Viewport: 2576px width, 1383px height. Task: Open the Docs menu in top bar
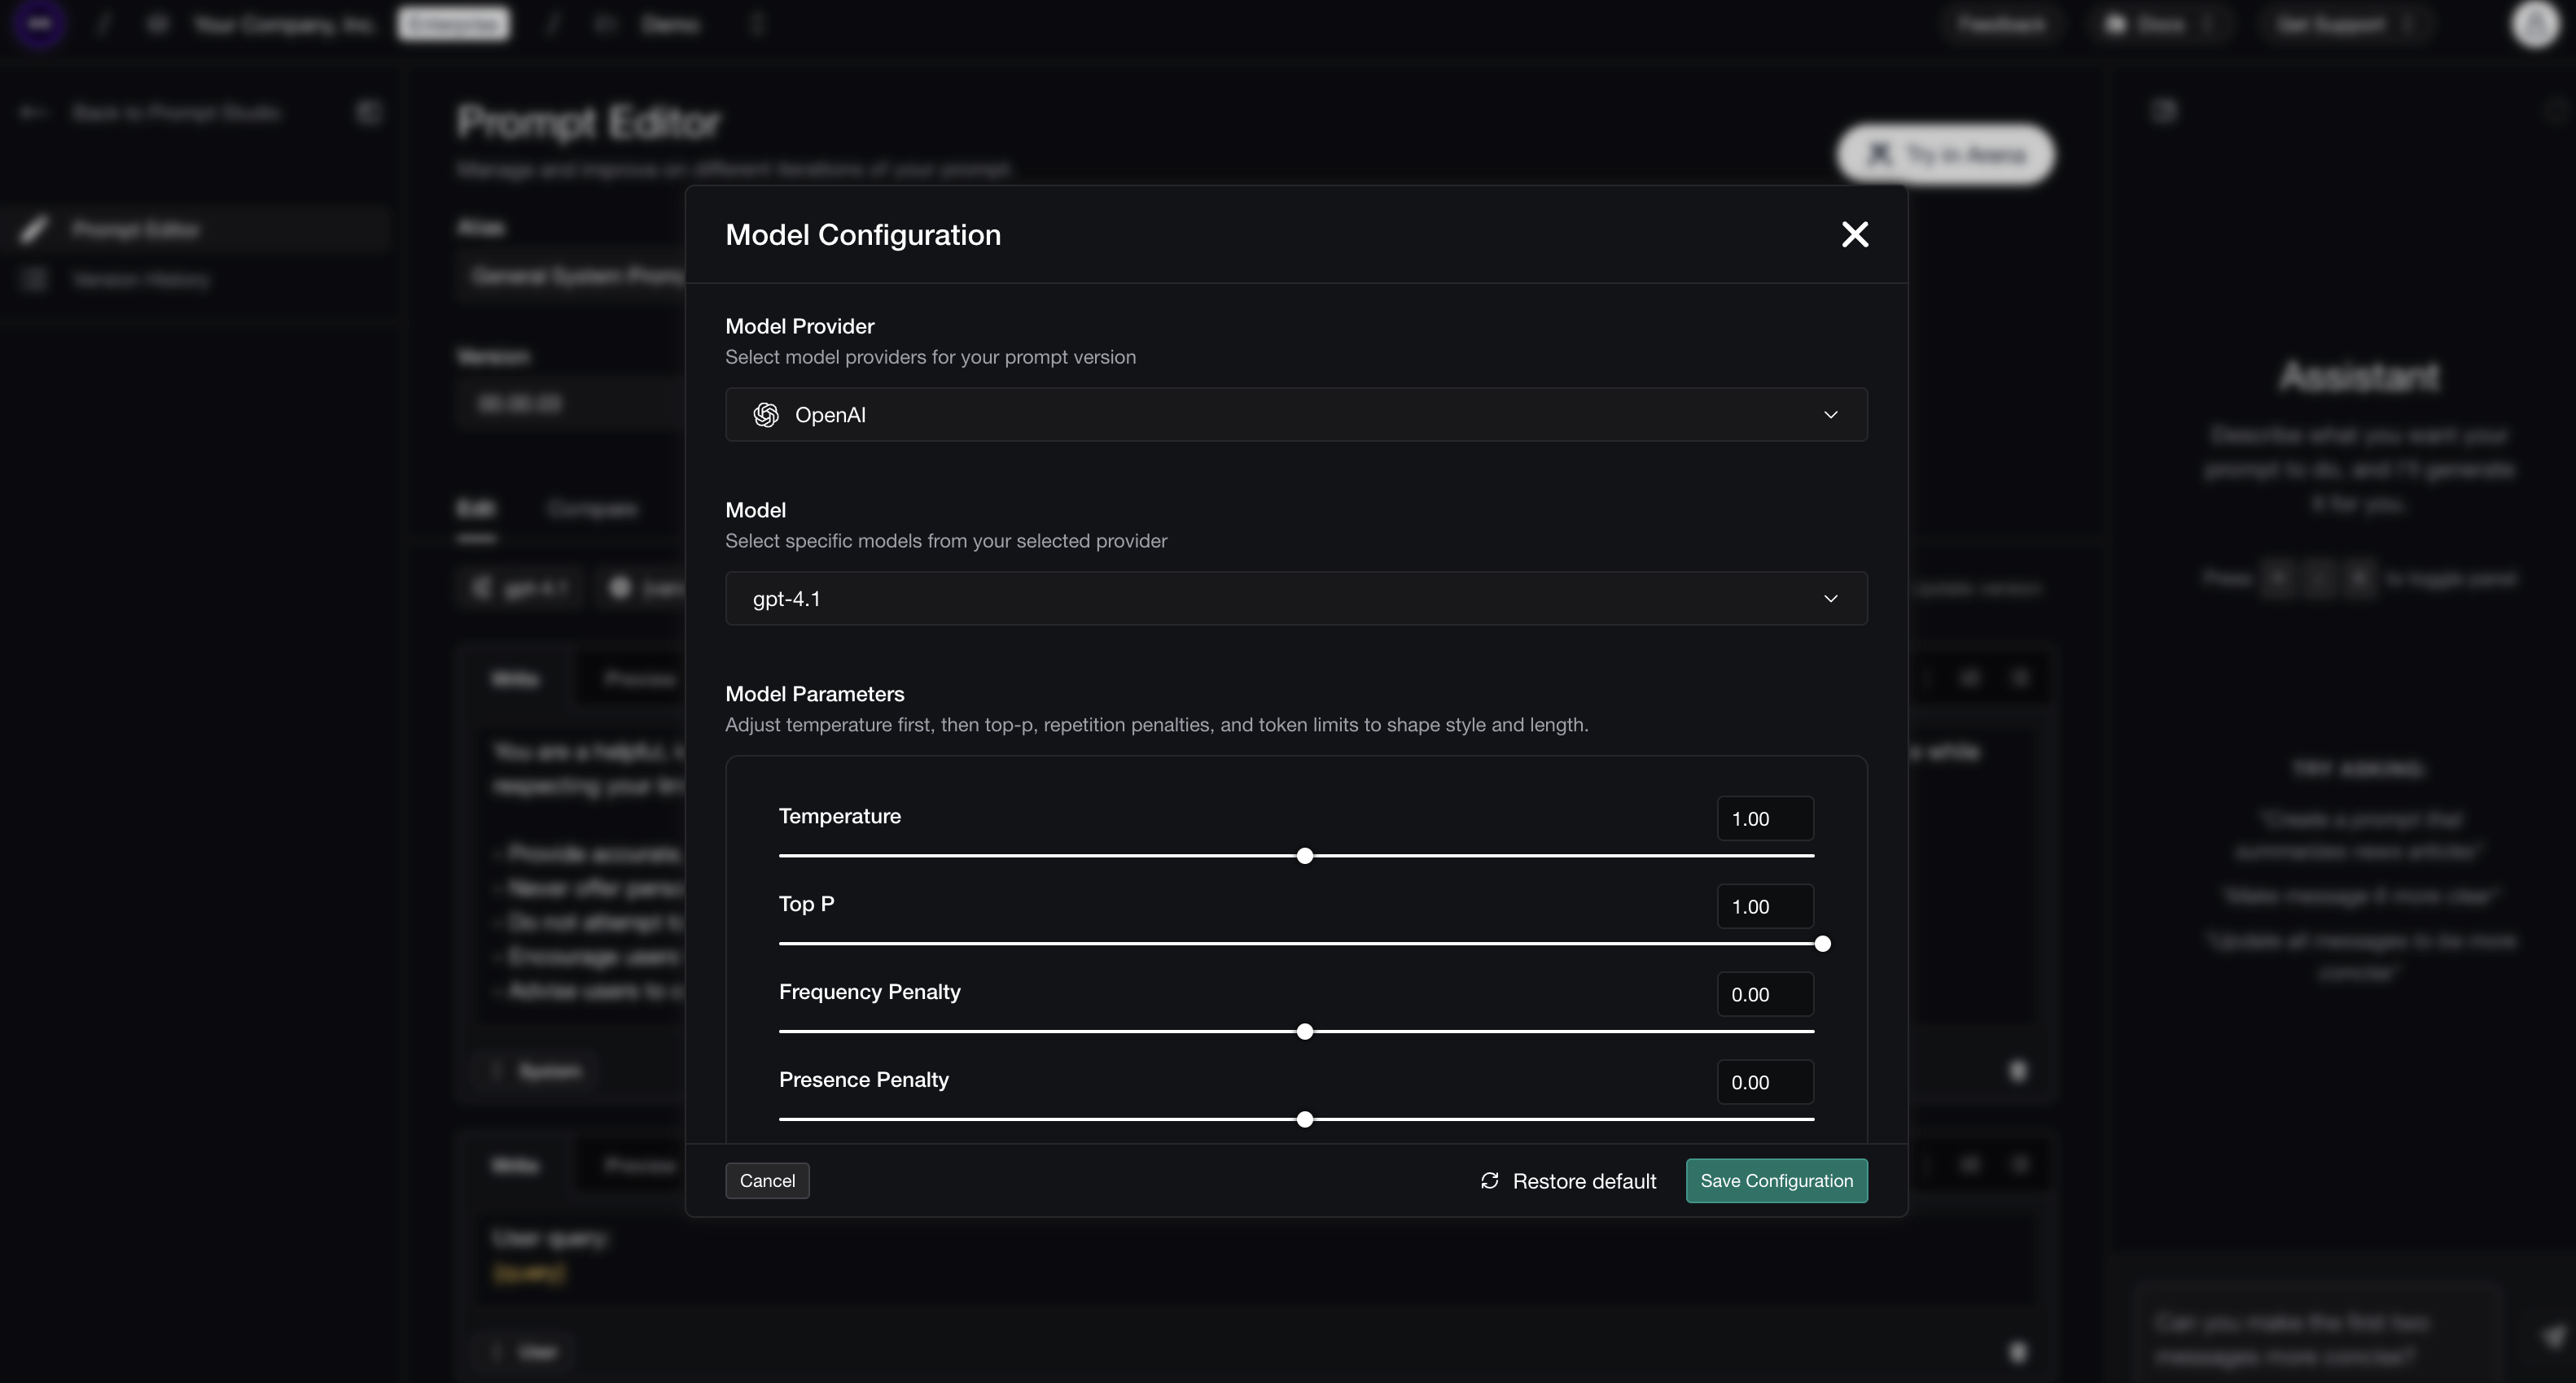[2160, 24]
